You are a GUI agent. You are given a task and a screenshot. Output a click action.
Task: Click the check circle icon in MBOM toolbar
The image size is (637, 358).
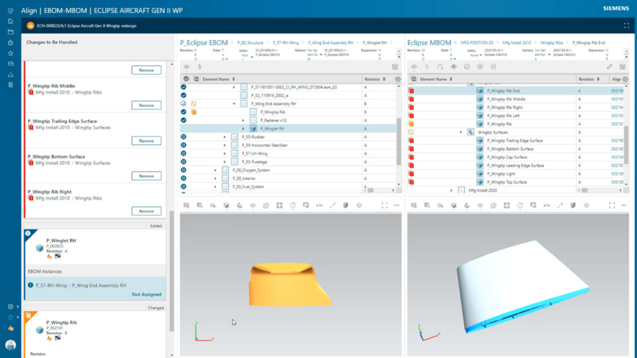pyautogui.click(x=467, y=67)
